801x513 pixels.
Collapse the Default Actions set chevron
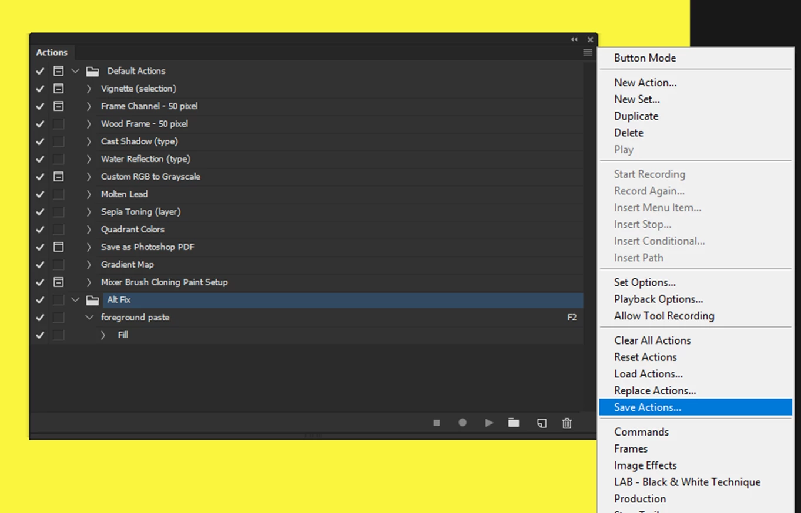click(75, 71)
